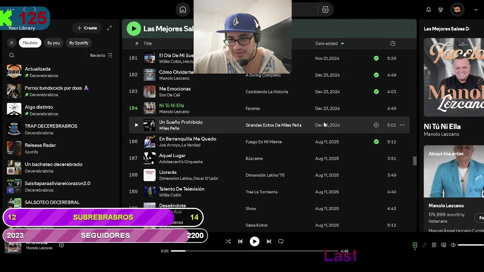Screen dimensions: 484x272
Task: Open the Facetas album link
Action: click(253, 108)
